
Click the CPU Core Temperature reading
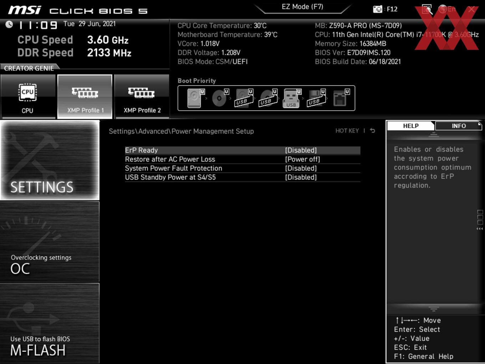(222, 26)
